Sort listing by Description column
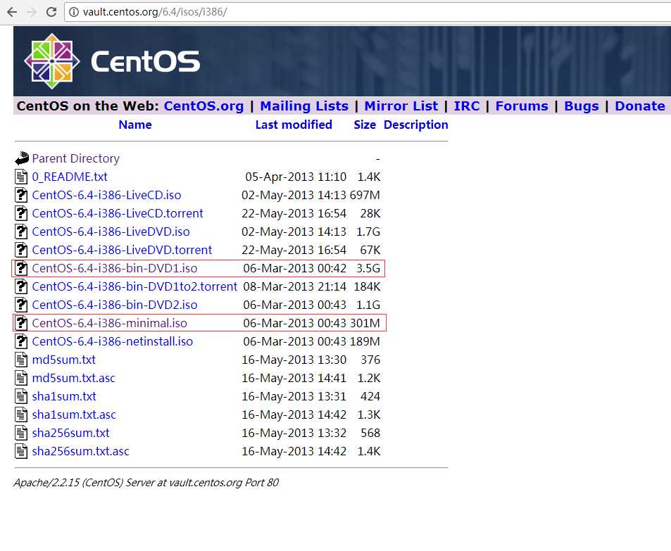This screenshot has width=671, height=551. pyautogui.click(x=416, y=125)
